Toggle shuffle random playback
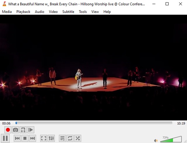 [78, 138]
